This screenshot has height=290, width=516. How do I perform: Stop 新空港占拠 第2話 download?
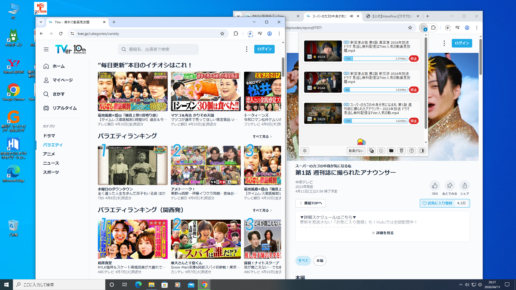coord(414,90)
